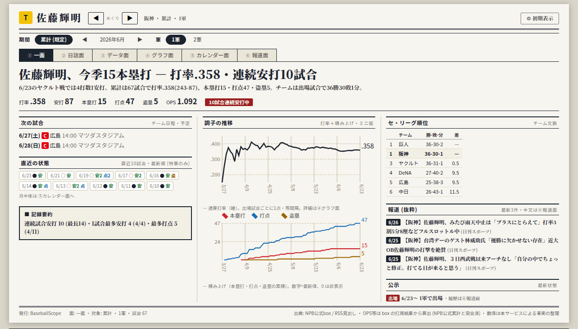
Task: Switch to the ② 日誌面 tab
Action: [73, 56]
